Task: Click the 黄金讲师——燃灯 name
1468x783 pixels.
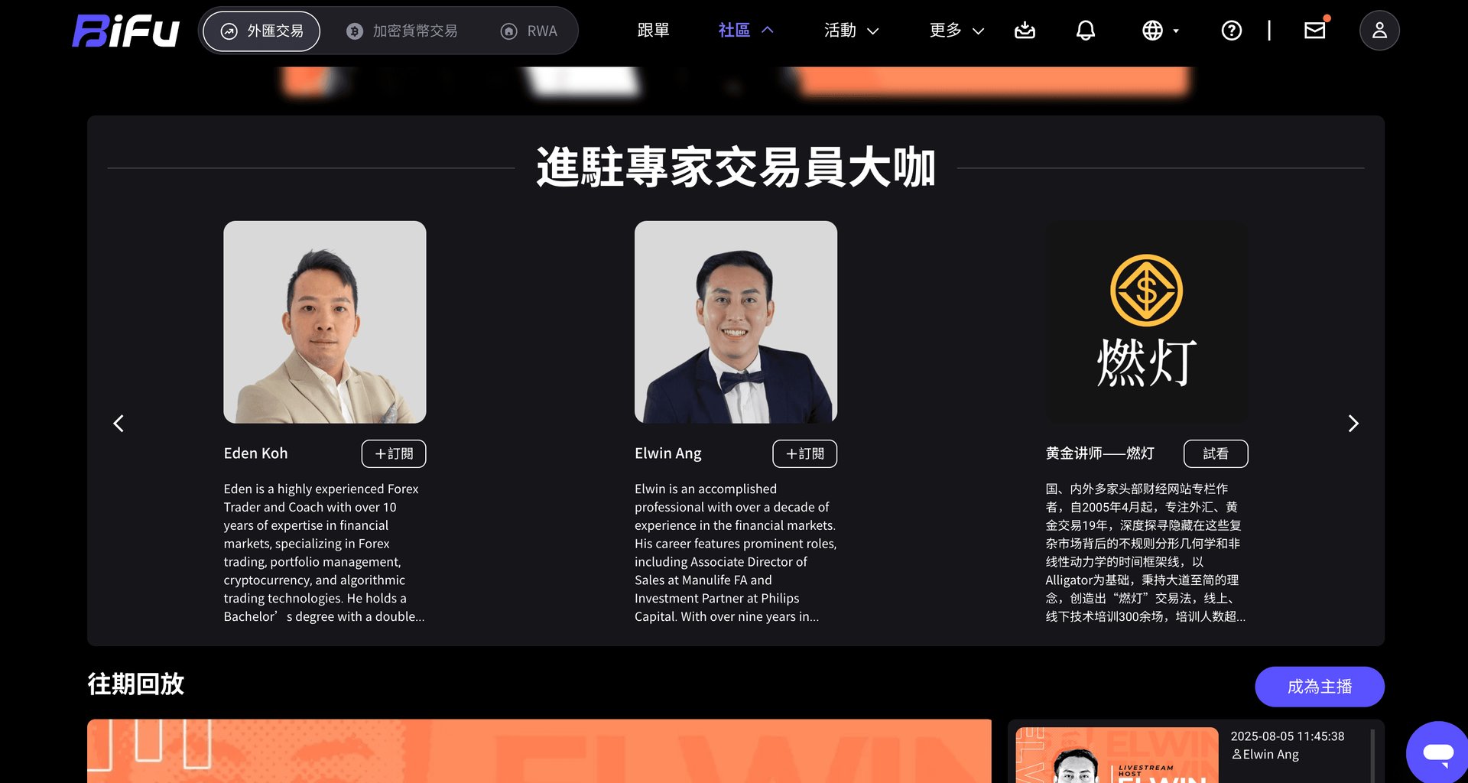Action: click(x=1100, y=453)
